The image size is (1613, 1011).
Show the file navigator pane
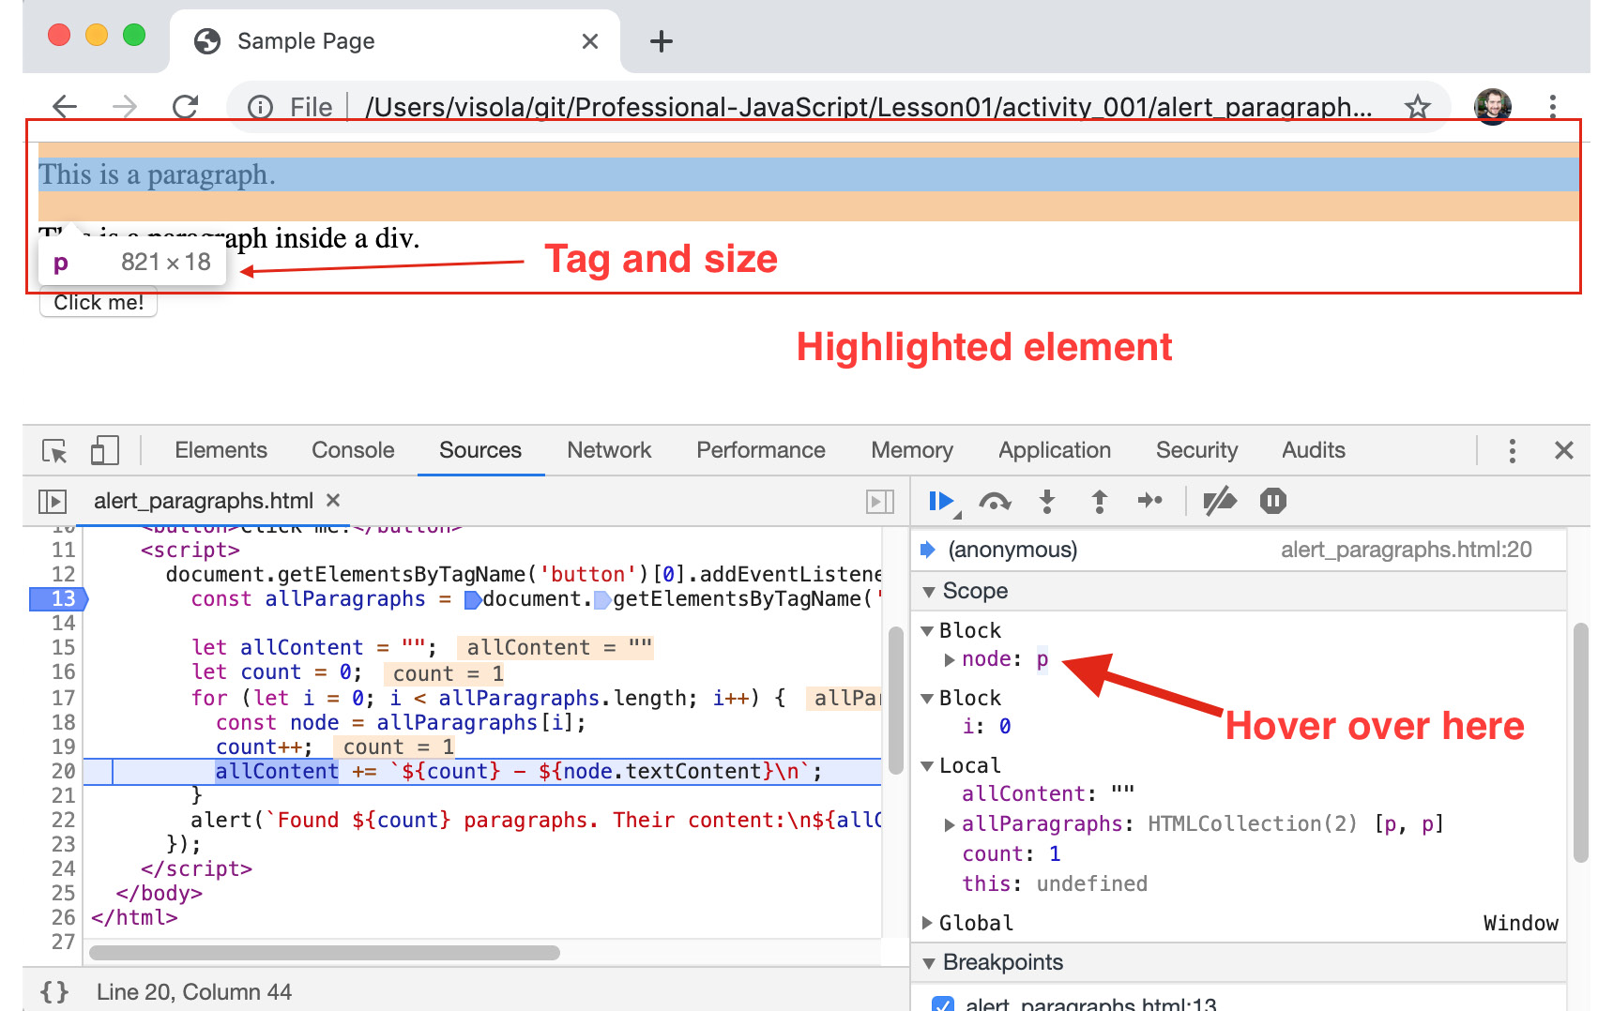coord(53,502)
